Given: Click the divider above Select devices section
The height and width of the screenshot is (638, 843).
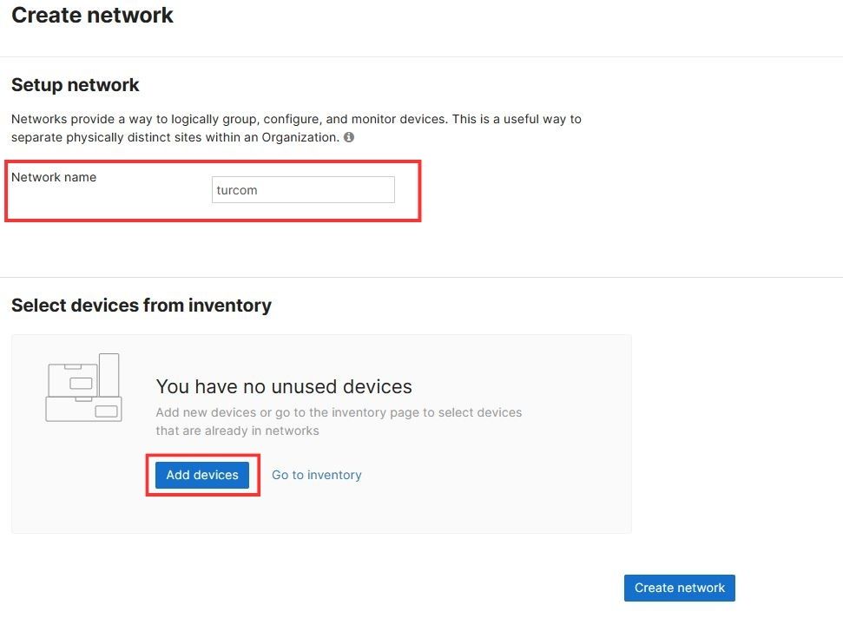Looking at the screenshot, I should (421, 278).
